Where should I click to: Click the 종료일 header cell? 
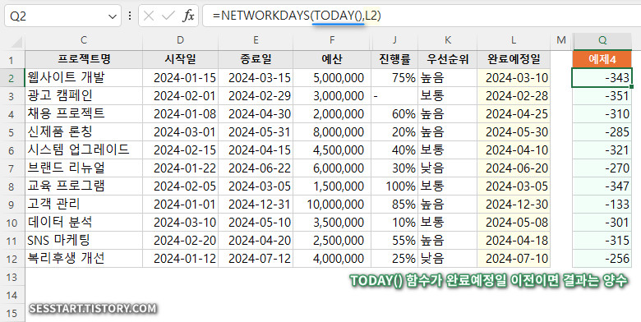pyautogui.click(x=256, y=60)
